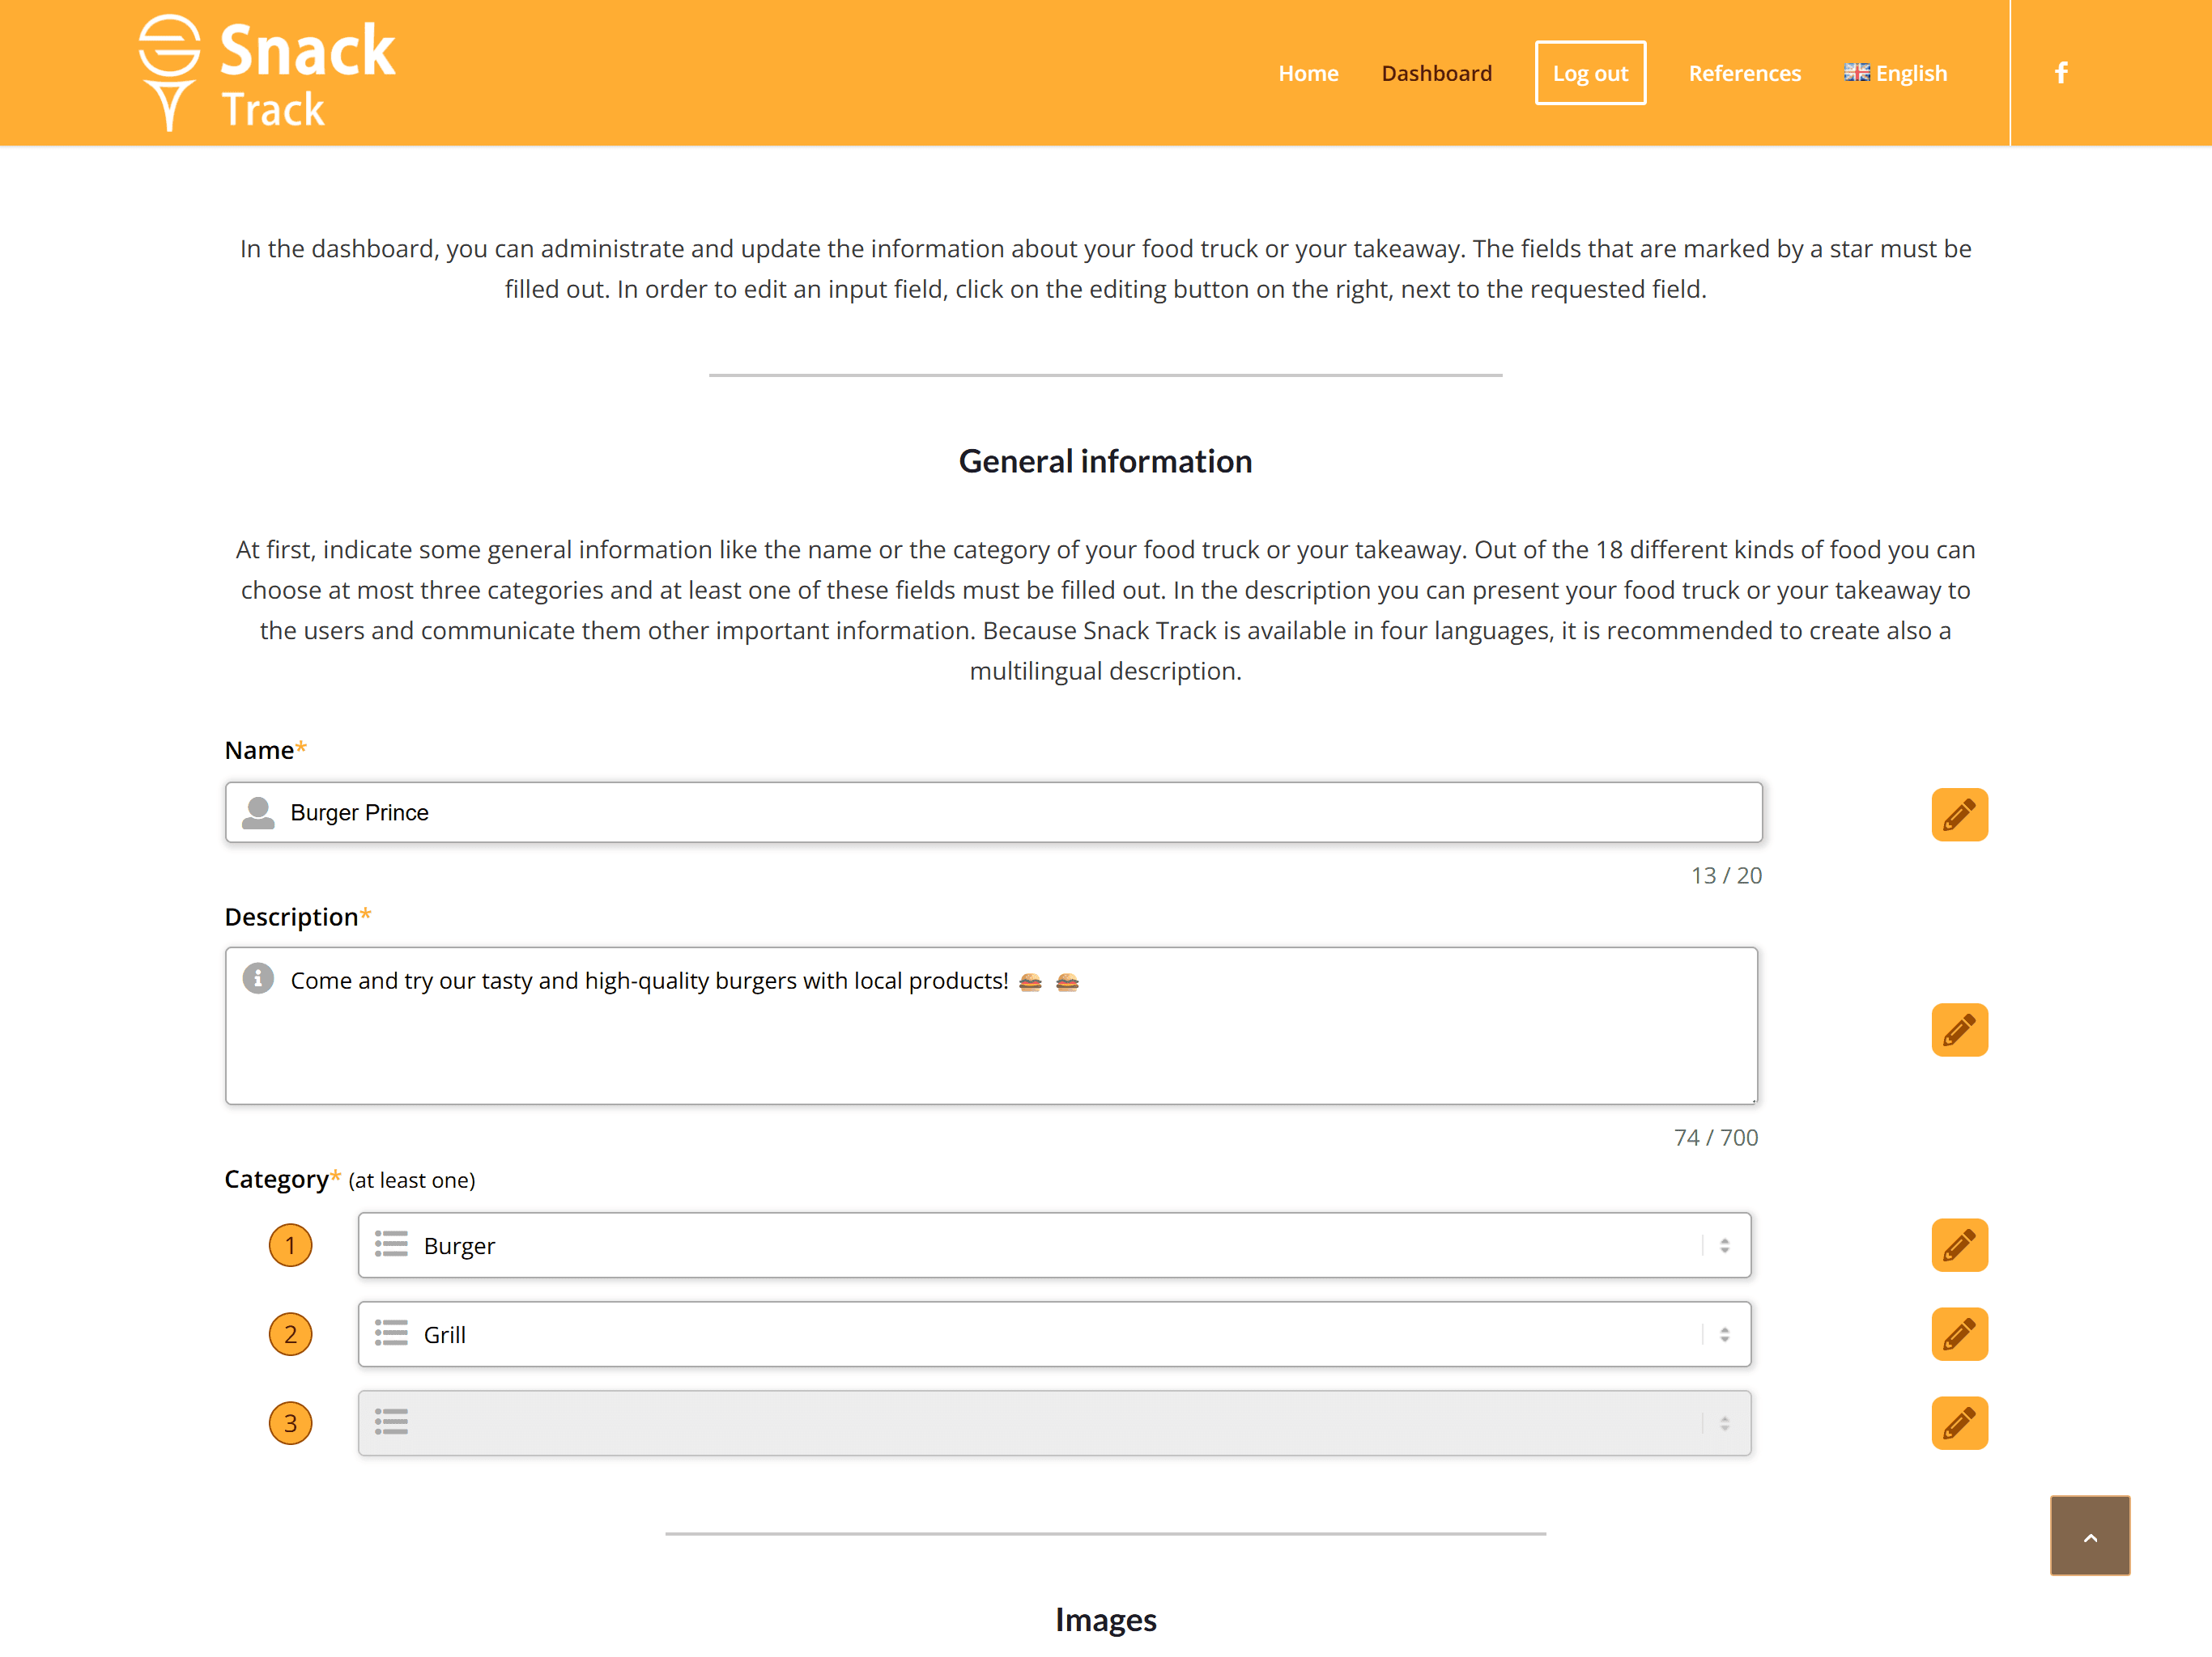Open the Facebook icon in header
The width and height of the screenshot is (2212, 1657).
(2061, 73)
